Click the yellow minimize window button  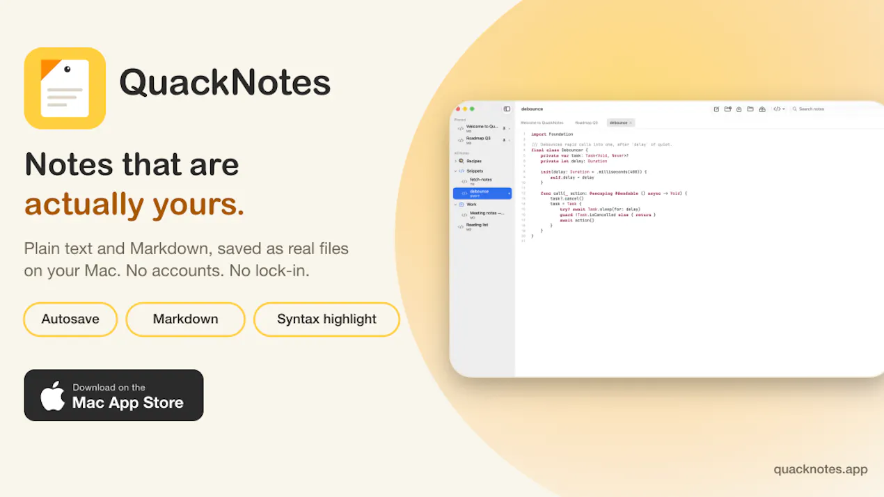[465, 109]
